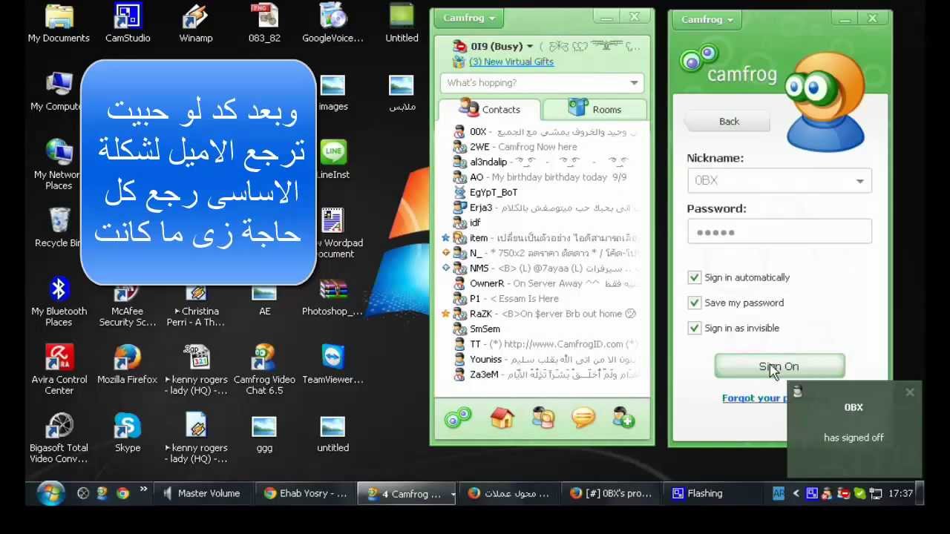Open Master Volume taskbar item
The image size is (950, 534).
(203, 493)
